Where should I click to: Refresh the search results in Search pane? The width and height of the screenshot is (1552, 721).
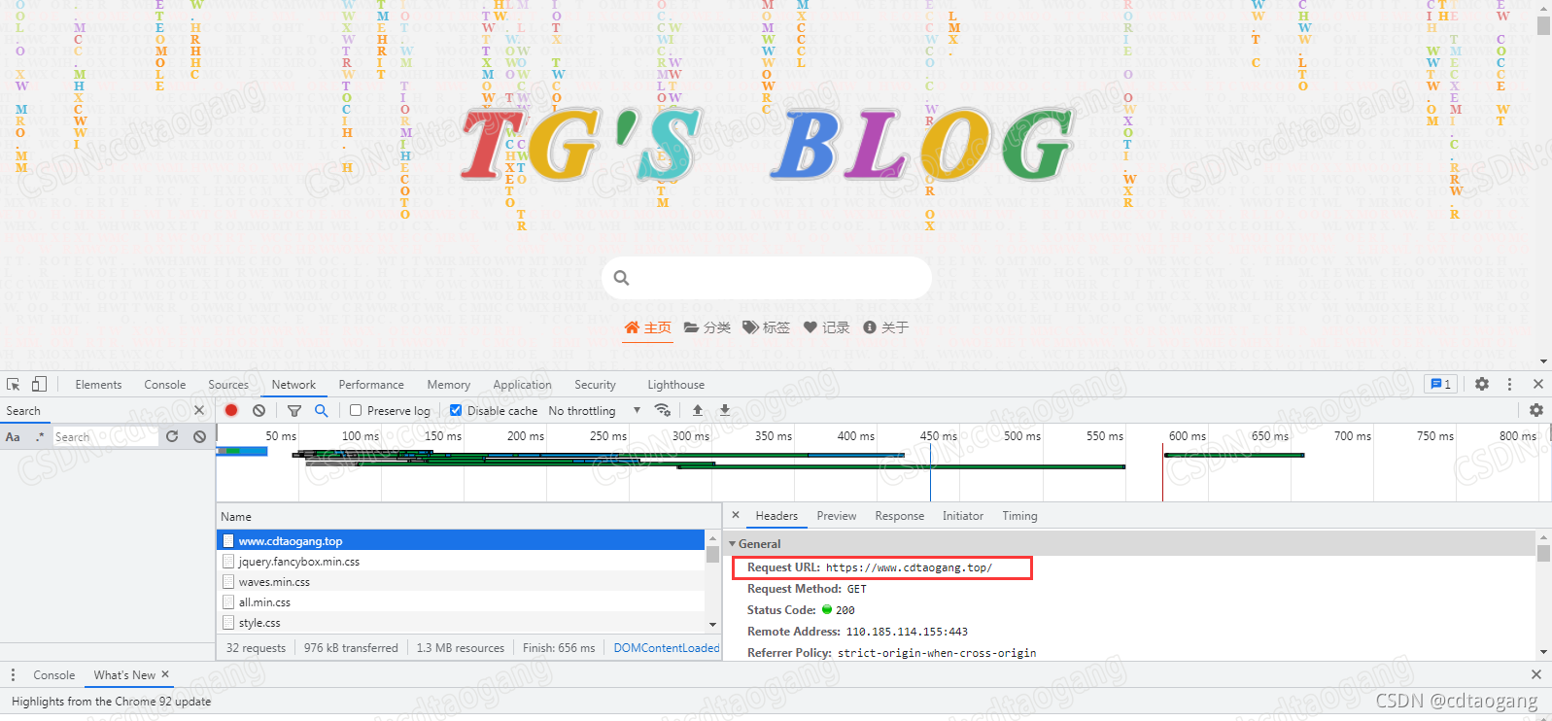172,436
